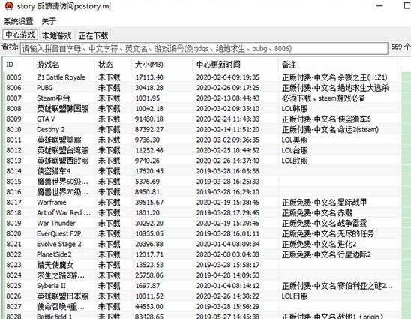Select the 魔兽世界70级 row
The image size is (411, 319).
pyautogui.click(x=202, y=191)
